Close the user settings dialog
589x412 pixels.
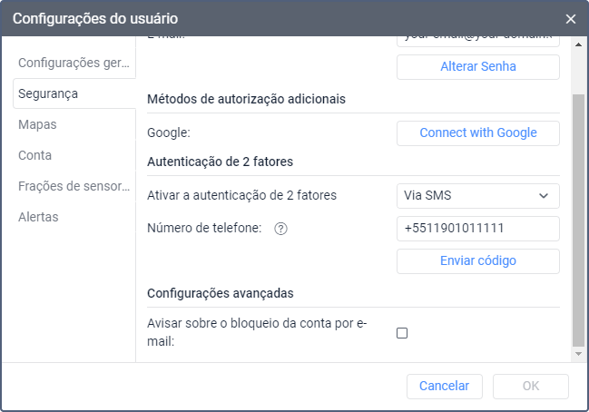pyautogui.click(x=570, y=18)
